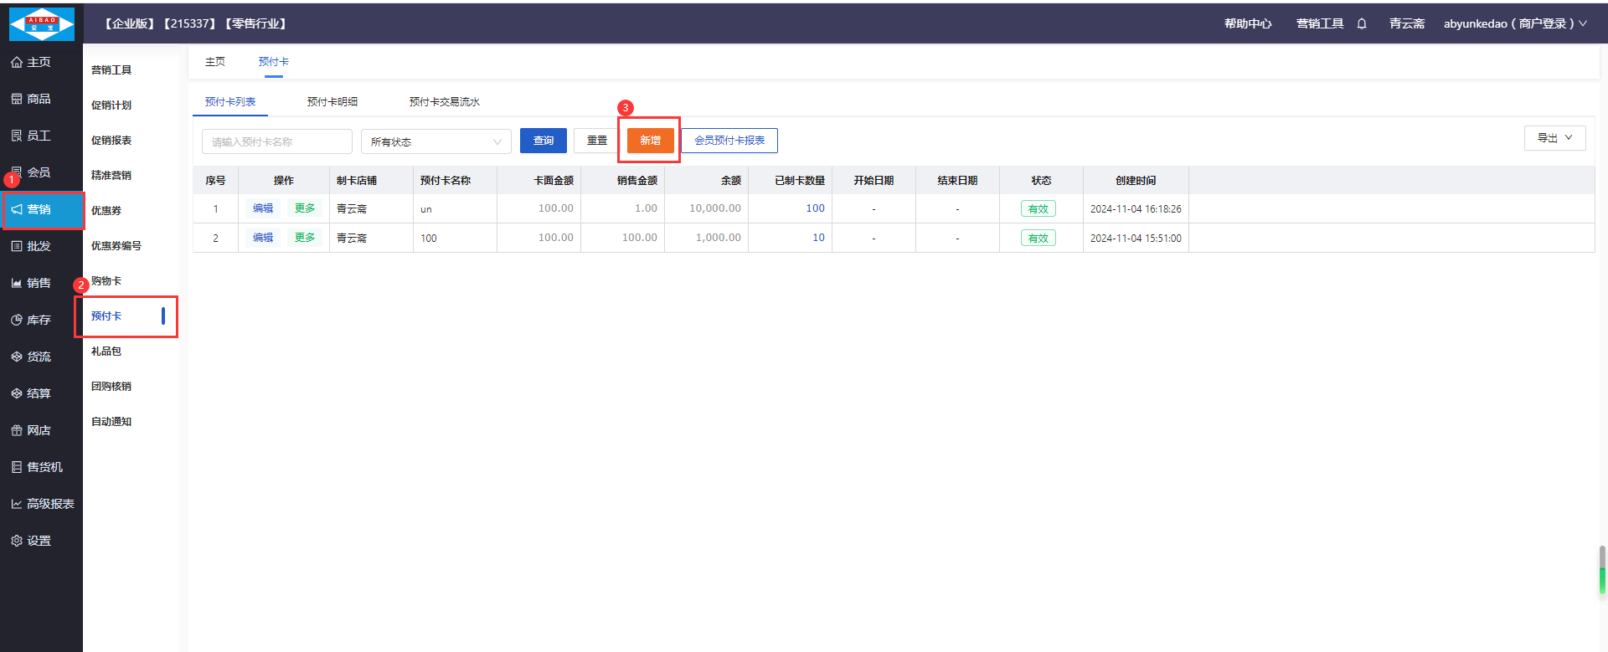Click the 网店 online store icon
Screen dimensions: 1608x652
click(17, 431)
